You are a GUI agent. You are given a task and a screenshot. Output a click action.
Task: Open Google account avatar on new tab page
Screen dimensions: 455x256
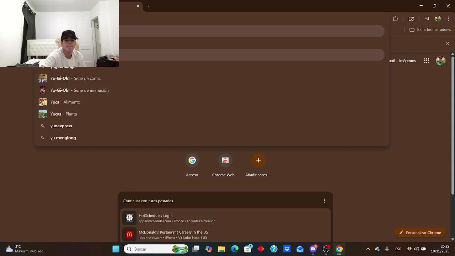point(441,60)
